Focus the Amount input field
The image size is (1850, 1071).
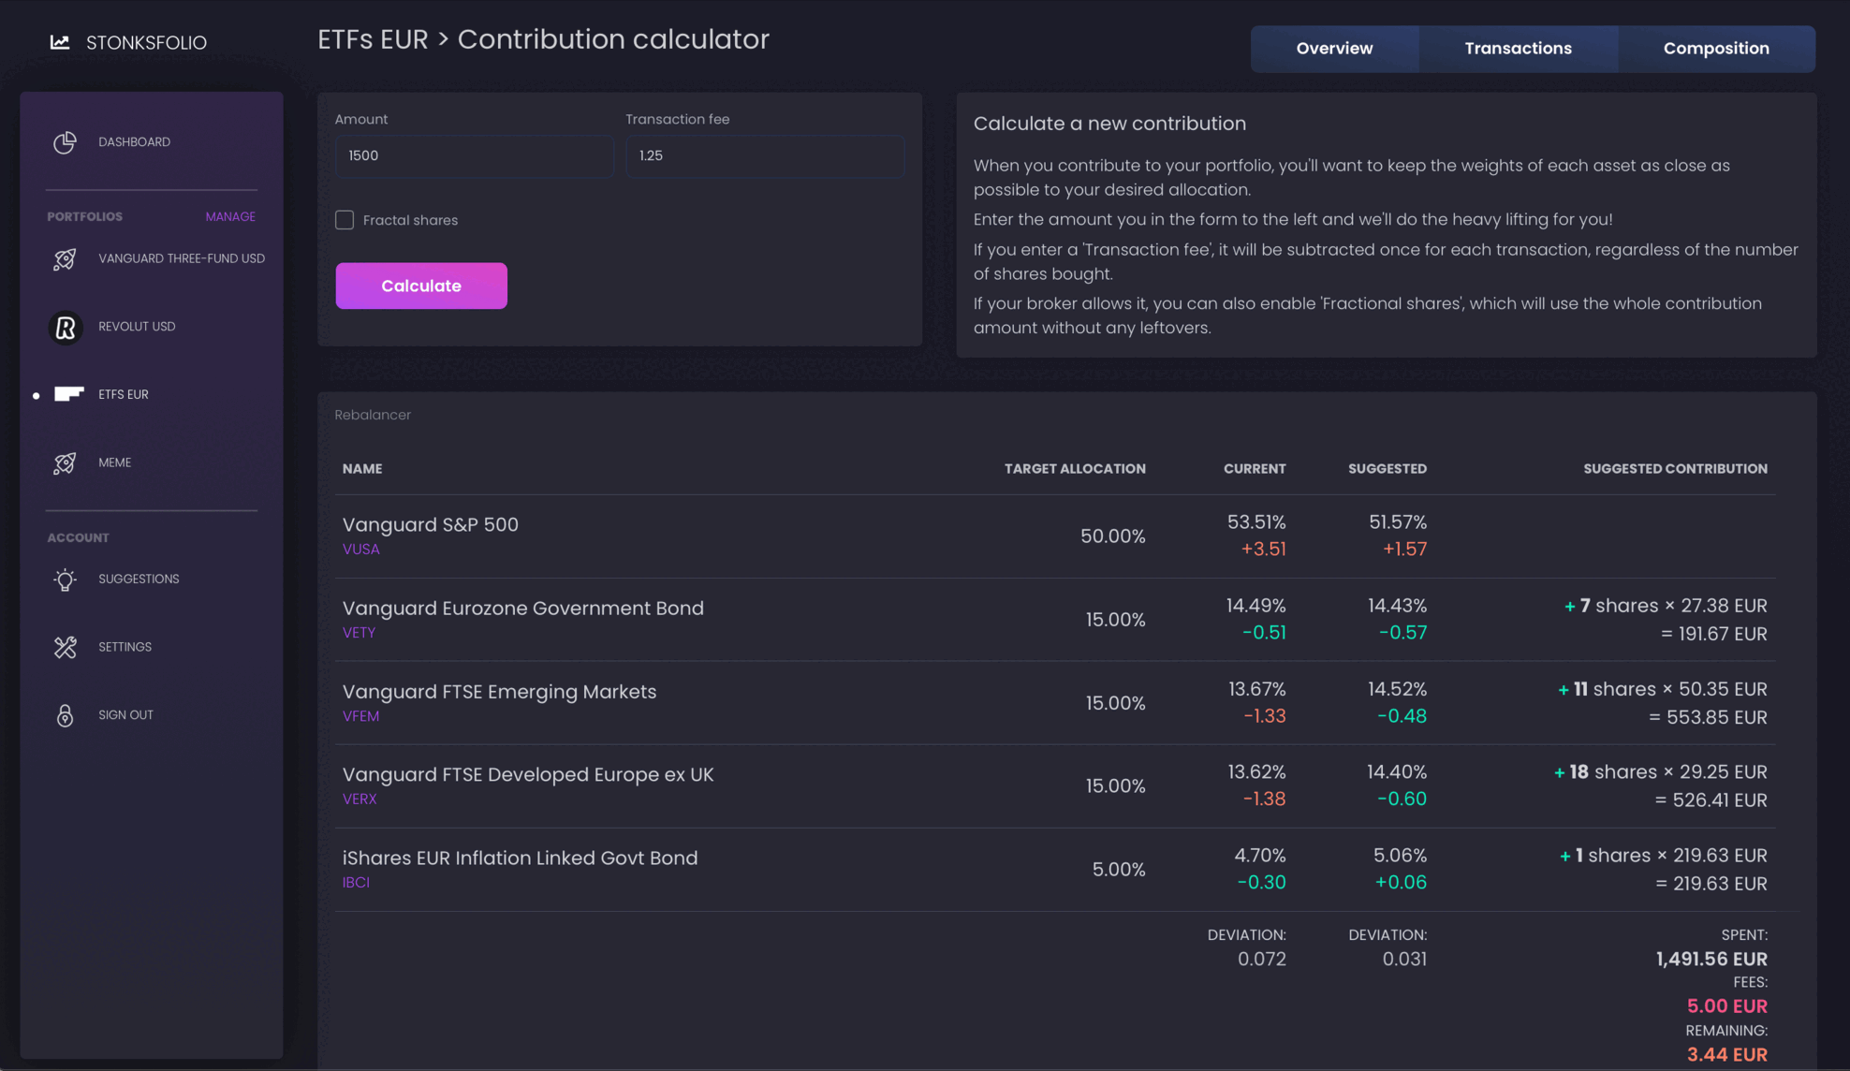(x=475, y=155)
